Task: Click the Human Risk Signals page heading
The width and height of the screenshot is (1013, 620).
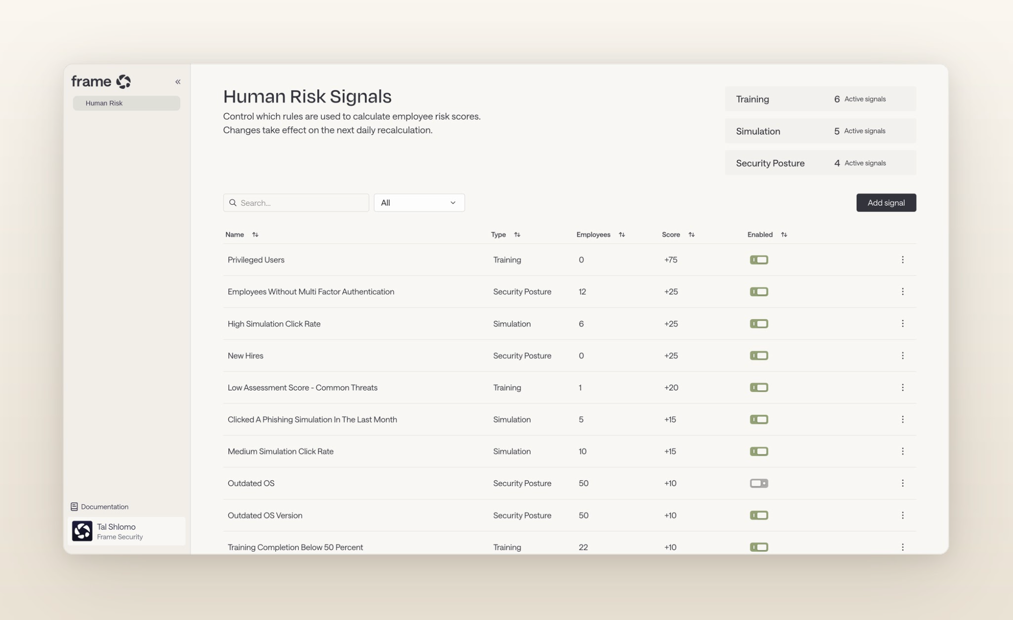Action: click(307, 97)
